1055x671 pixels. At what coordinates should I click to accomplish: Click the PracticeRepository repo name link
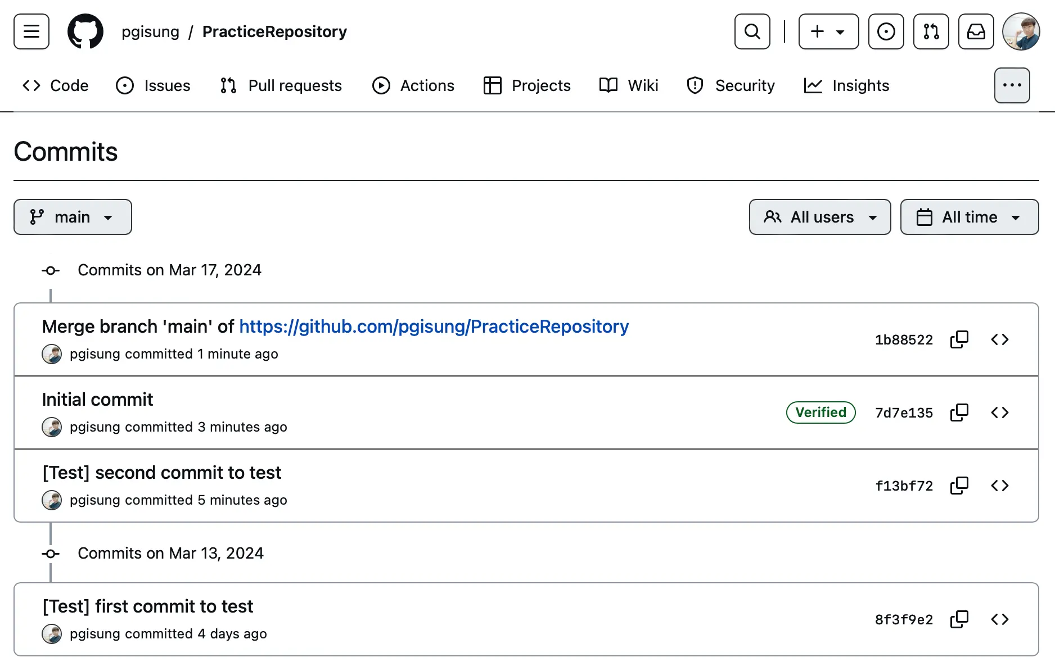[x=274, y=32]
